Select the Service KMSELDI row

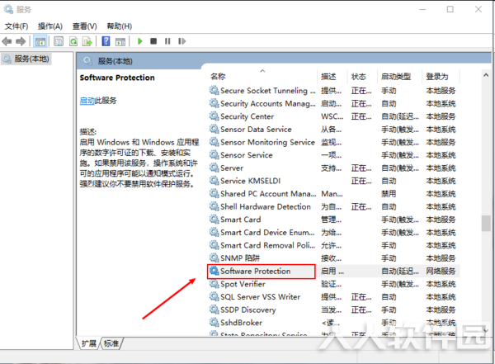pyautogui.click(x=333, y=181)
